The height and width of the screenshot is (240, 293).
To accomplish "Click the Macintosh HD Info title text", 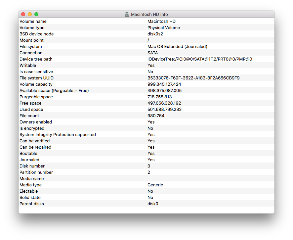I will click(x=149, y=15).
